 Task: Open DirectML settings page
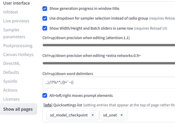pyautogui.click(x=12, y=63)
